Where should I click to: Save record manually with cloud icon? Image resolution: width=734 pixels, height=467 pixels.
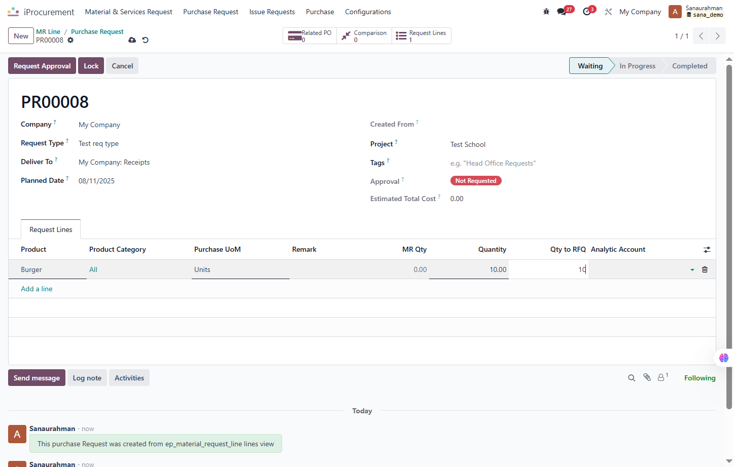tap(132, 40)
